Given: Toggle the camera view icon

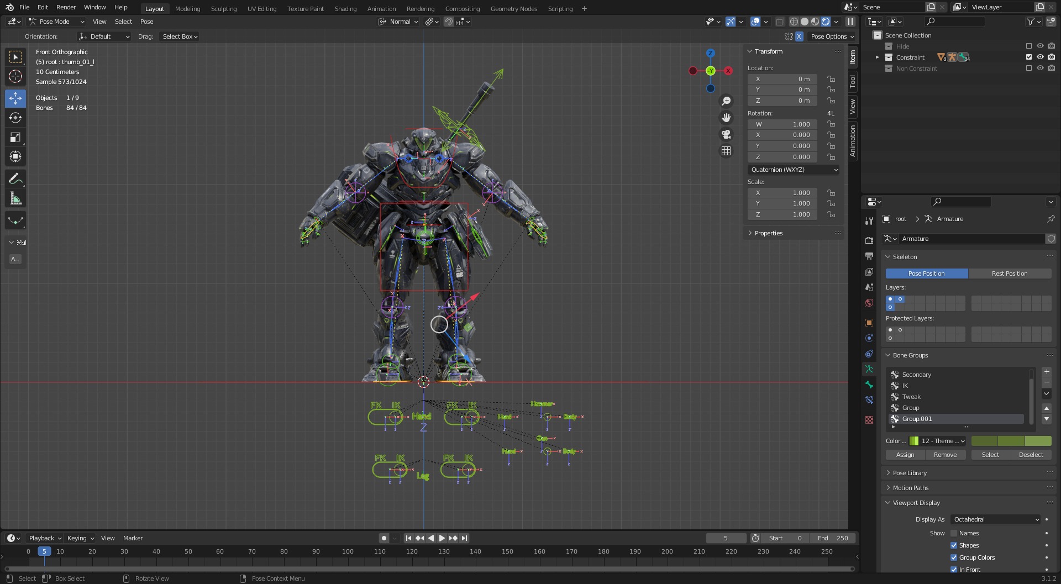Looking at the screenshot, I should (x=726, y=134).
